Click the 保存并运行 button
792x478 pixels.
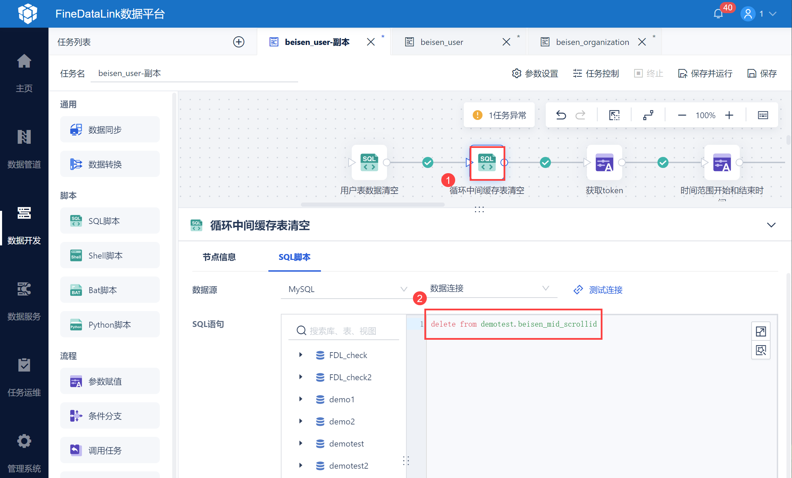point(705,73)
